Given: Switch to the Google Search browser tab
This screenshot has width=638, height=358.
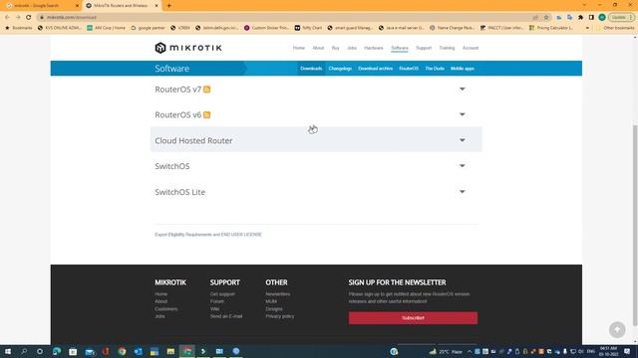Looking at the screenshot, I should click(x=41, y=6).
